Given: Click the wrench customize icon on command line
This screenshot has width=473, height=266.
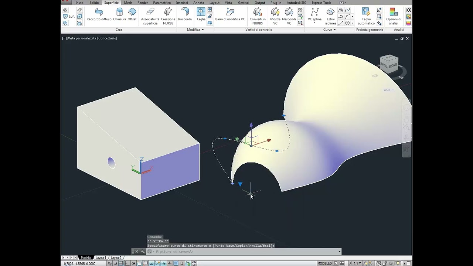Looking at the screenshot, I should coord(143,252).
